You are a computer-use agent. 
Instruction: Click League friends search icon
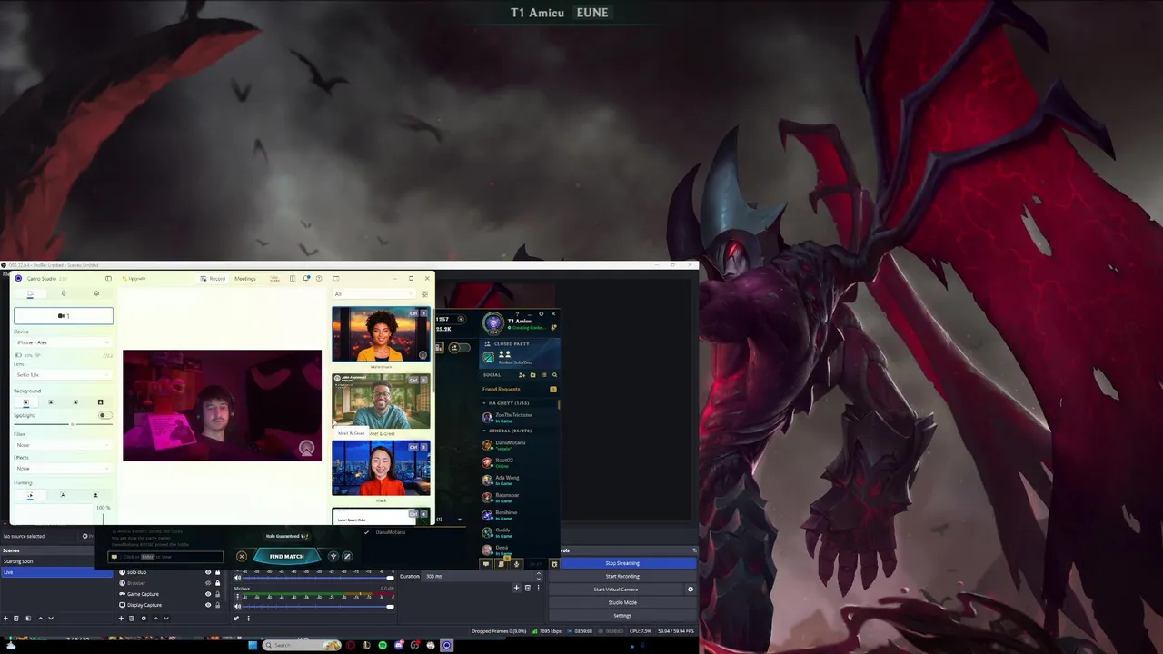point(554,374)
